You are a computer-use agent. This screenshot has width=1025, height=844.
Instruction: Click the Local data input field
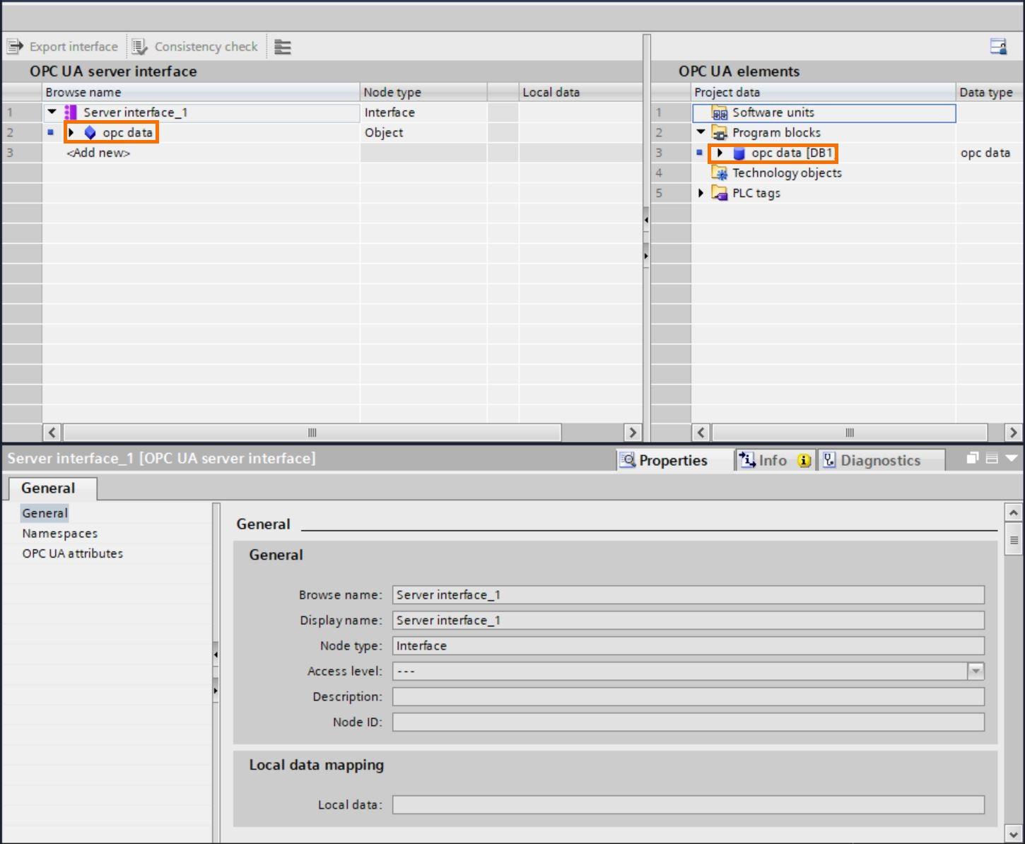point(689,805)
